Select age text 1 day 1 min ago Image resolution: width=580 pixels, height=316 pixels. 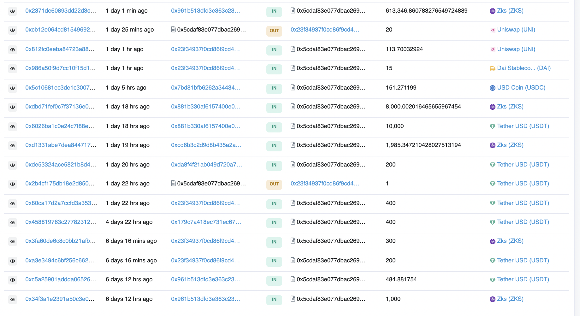127,11
